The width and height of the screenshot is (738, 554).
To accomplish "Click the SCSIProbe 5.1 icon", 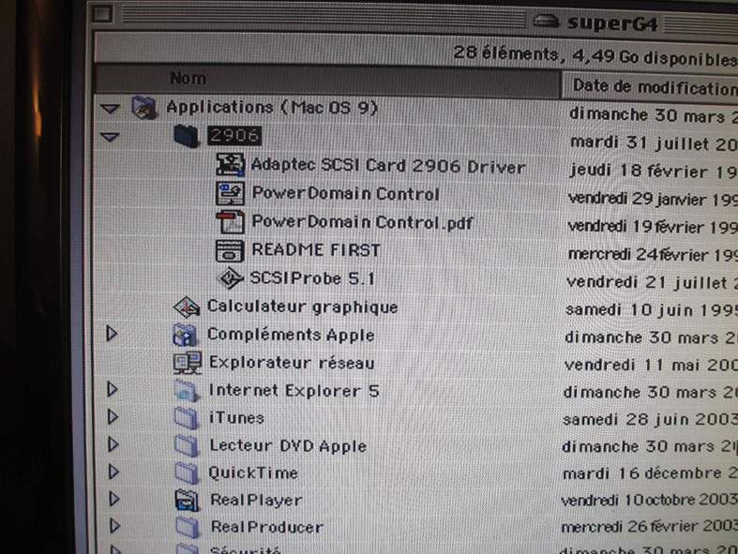I will point(230,278).
